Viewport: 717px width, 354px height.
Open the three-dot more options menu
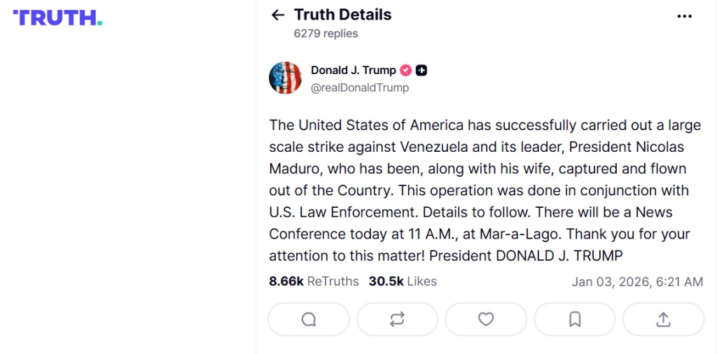(x=684, y=16)
